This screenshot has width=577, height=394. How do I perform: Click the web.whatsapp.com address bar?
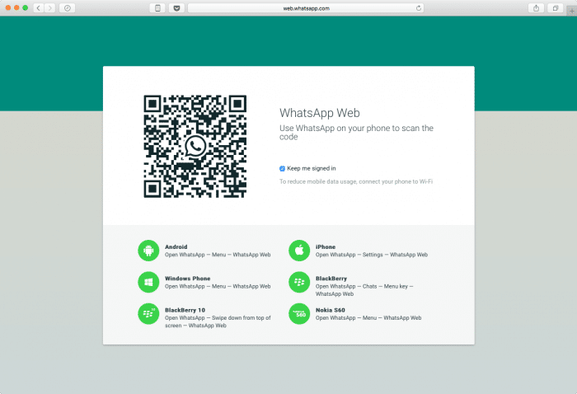coord(306,8)
